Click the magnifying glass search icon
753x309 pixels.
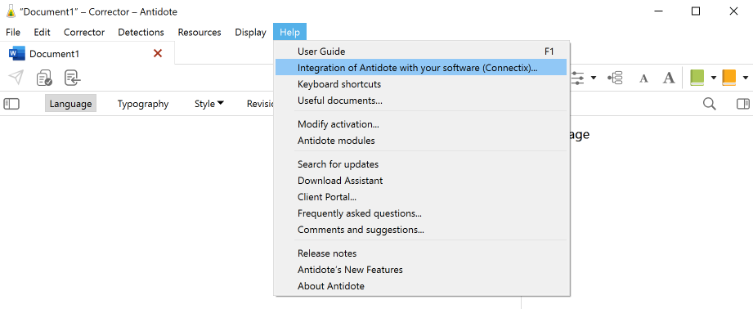[710, 104]
